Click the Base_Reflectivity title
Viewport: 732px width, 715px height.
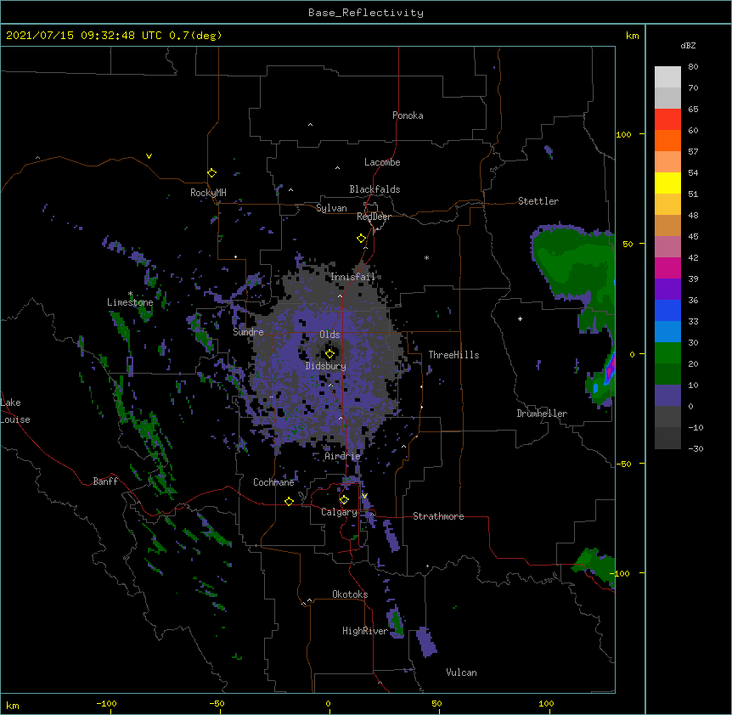click(366, 13)
